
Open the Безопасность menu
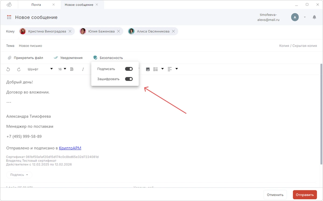click(x=108, y=58)
